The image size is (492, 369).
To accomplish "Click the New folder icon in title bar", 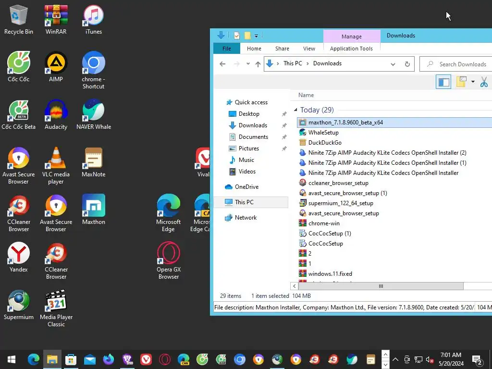I will pyautogui.click(x=247, y=36).
